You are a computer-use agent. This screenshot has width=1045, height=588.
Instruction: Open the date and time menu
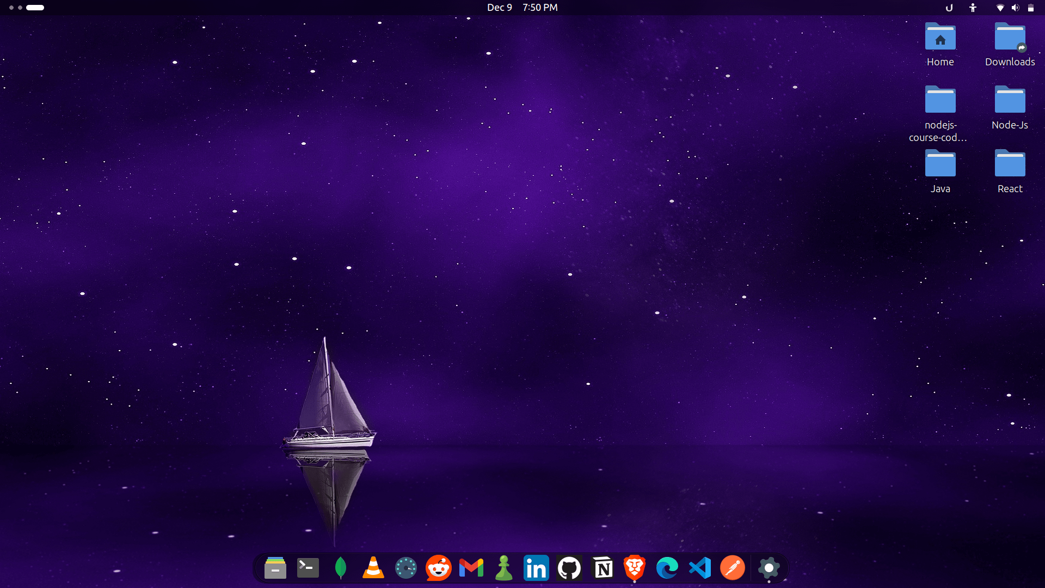pos(522,8)
